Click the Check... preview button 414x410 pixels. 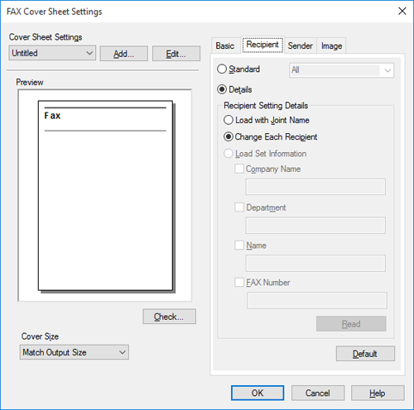(x=169, y=317)
